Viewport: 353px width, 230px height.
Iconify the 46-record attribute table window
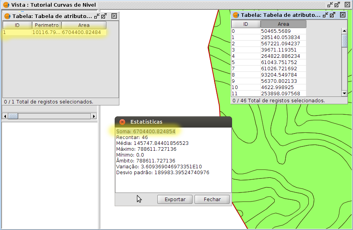coord(325,15)
